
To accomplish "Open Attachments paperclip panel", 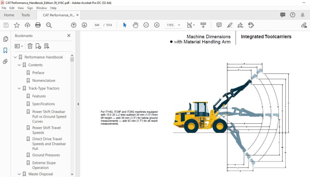I will pos(5,61).
